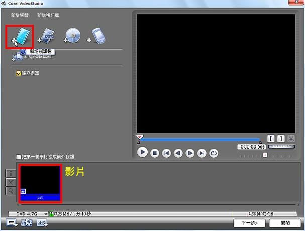Screen dimensions: 305x231
Task: Open the 4:3 aspect ratio dropdown
Action: pos(42,223)
